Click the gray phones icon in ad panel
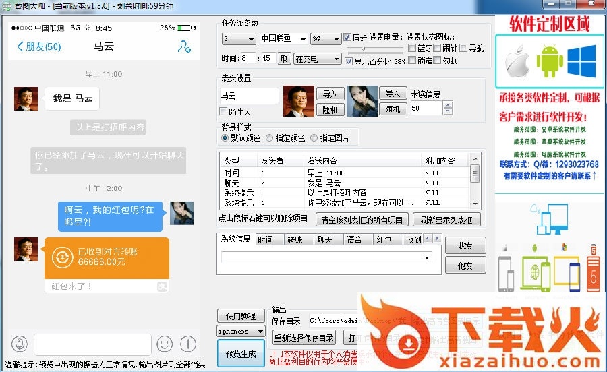Screen dimensions: 607x372 [x=506, y=274]
